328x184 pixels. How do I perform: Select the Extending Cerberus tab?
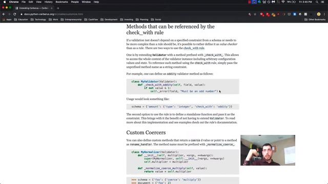point(33,8)
